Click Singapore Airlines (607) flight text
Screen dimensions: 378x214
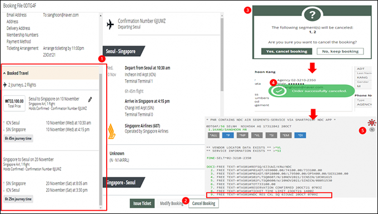142,126
